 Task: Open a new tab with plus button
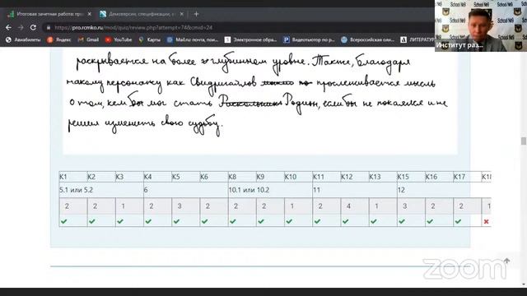(196, 14)
